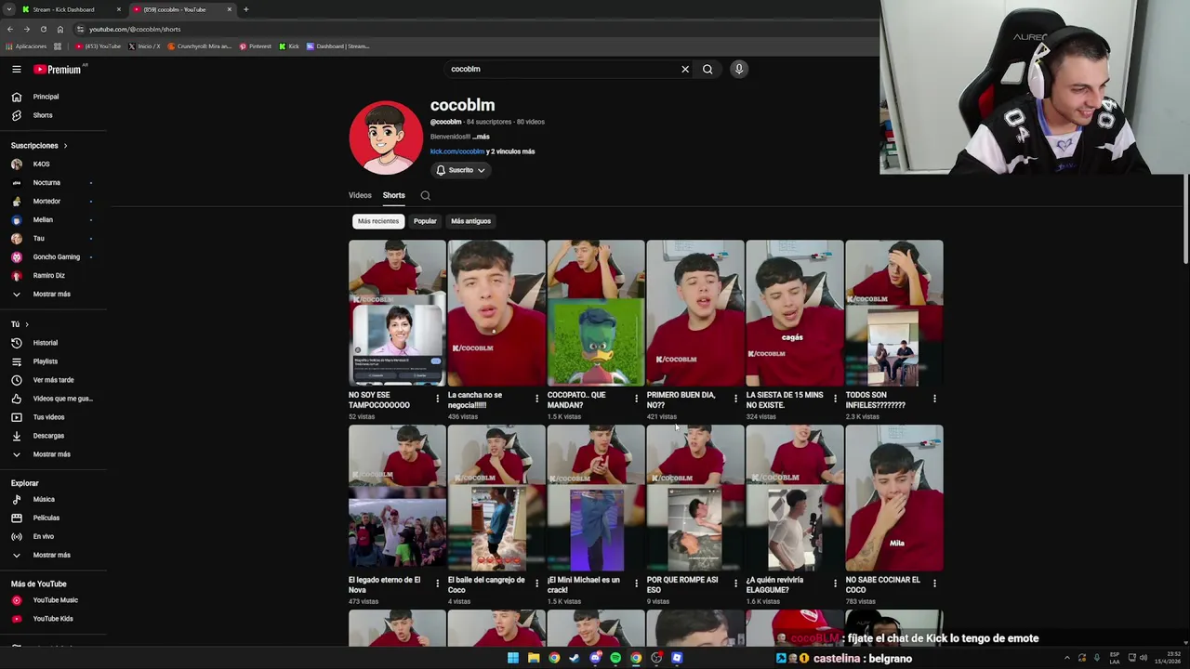The image size is (1190, 669).
Task: Select the Shorts channel tab
Action: (x=393, y=195)
